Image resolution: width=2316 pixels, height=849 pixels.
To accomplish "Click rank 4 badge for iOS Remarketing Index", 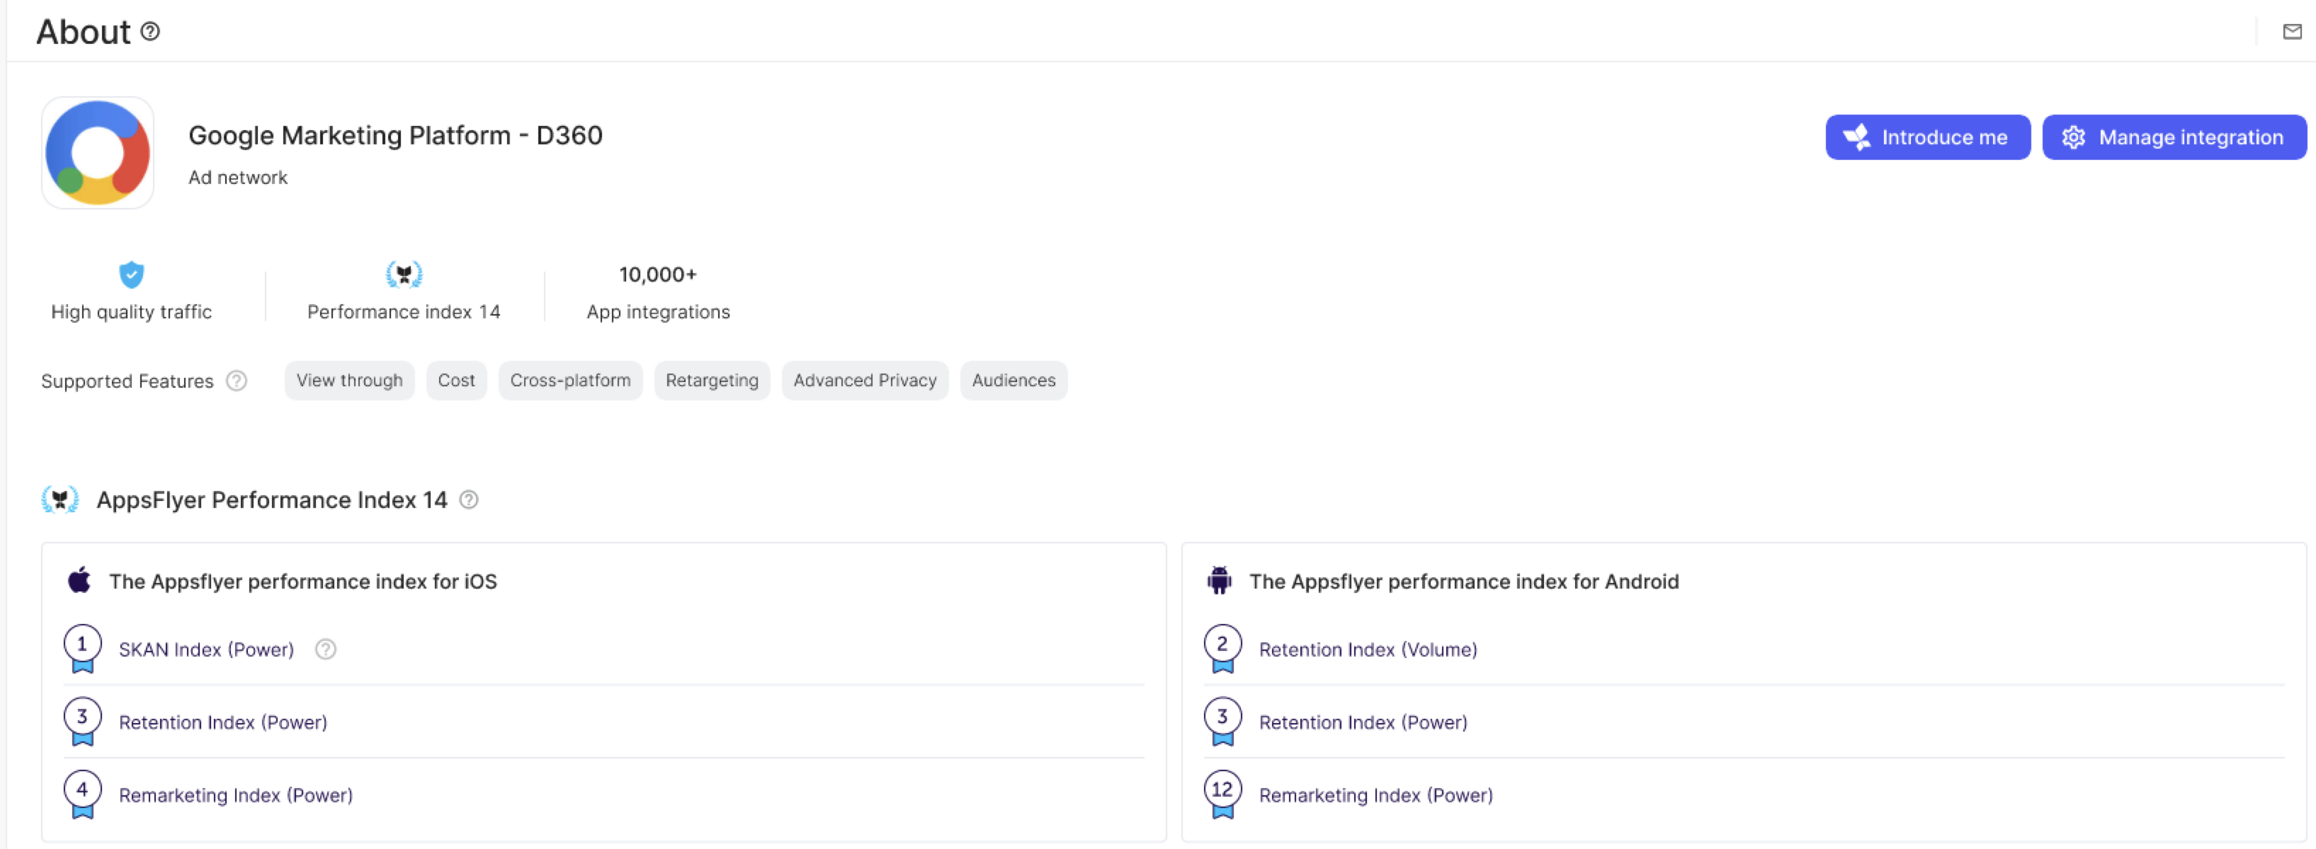I will point(82,795).
